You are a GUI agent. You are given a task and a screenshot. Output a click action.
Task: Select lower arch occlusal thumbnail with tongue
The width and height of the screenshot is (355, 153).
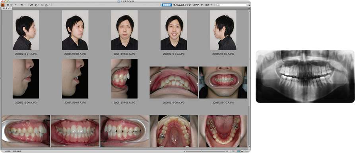(223, 131)
